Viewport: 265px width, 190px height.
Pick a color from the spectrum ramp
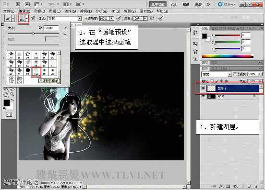pos(228,56)
